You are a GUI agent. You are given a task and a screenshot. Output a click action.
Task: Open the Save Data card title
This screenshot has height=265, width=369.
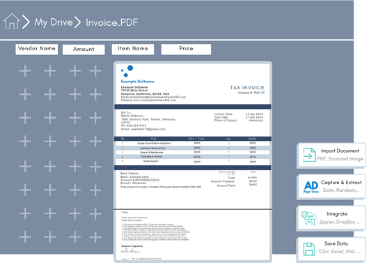point(336,243)
